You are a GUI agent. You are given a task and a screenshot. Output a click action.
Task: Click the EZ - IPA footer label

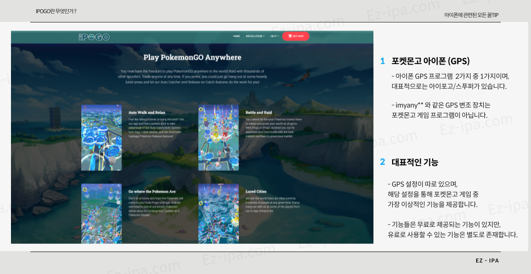487,260
